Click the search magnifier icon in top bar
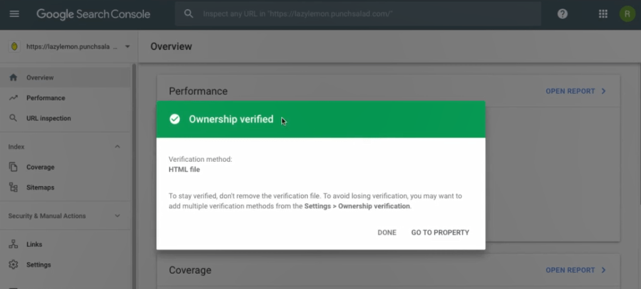 pos(188,14)
